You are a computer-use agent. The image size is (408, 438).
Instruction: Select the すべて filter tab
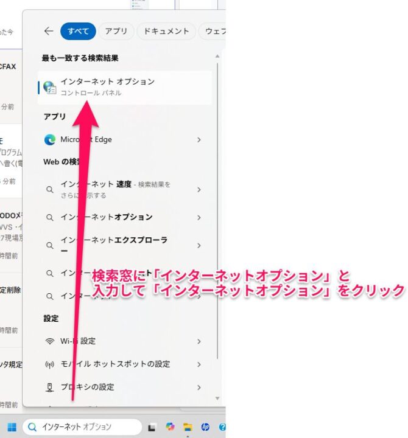pos(78,31)
